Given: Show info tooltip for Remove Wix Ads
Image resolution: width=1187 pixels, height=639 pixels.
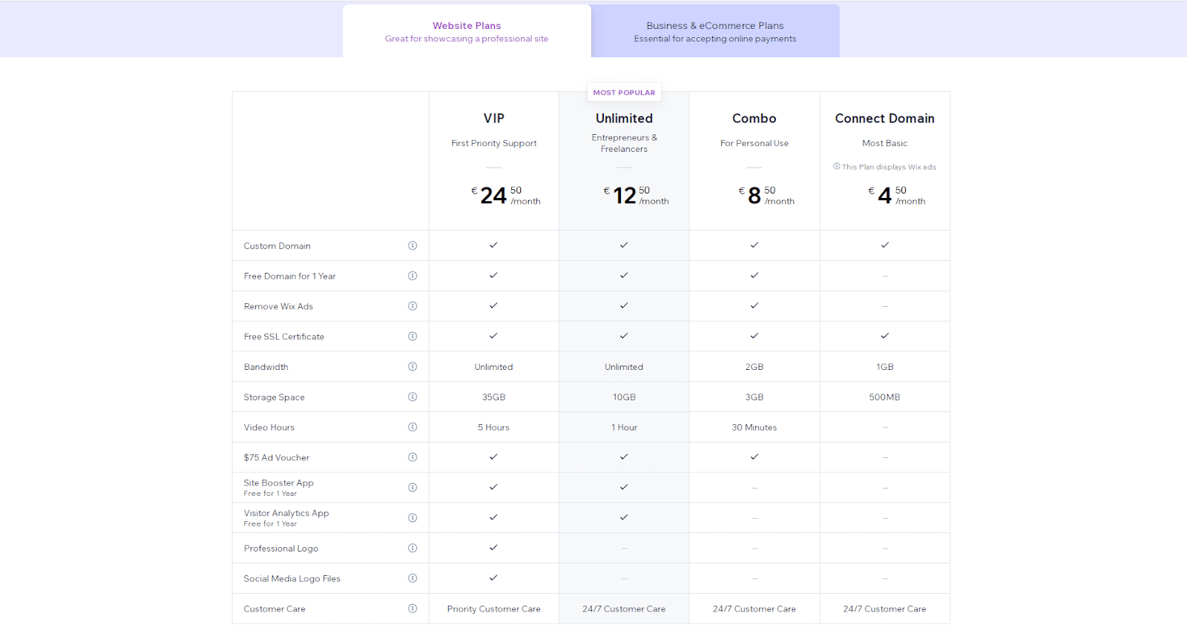Looking at the screenshot, I should (412, 306).
